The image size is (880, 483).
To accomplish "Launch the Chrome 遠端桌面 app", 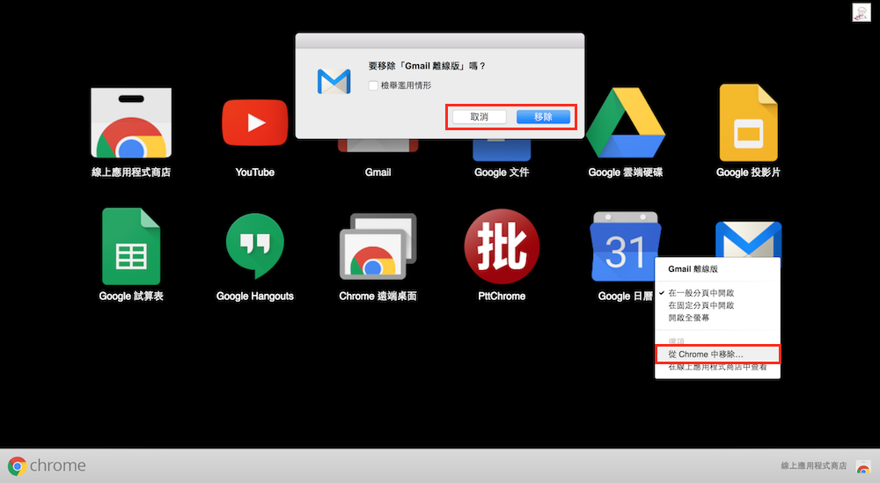I will pyautogui.click(x=378, y=246).
